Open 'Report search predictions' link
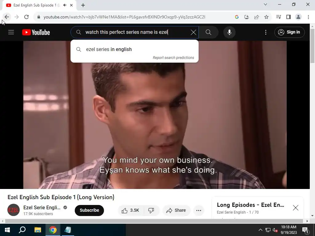315x236 pixels. click(x=173, y=58)
